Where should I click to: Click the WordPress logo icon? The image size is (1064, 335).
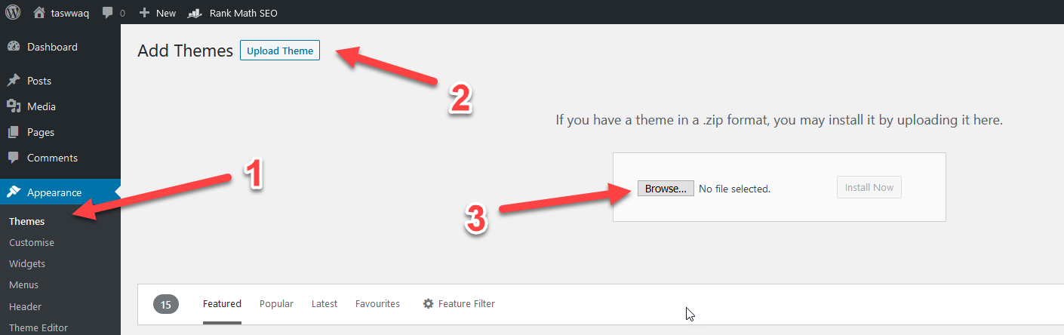tap(13, 12)
